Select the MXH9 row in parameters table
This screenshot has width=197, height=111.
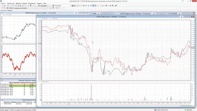[18, 88]
